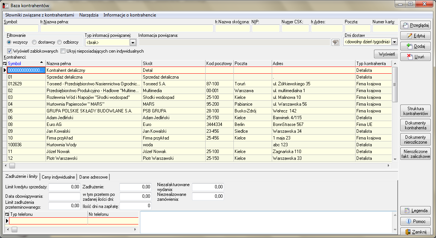Viewport: 436px width, 238px height.
Task: Add a new contractor with Dodaj
Action: pyautogui.click(x=415, y=46)
